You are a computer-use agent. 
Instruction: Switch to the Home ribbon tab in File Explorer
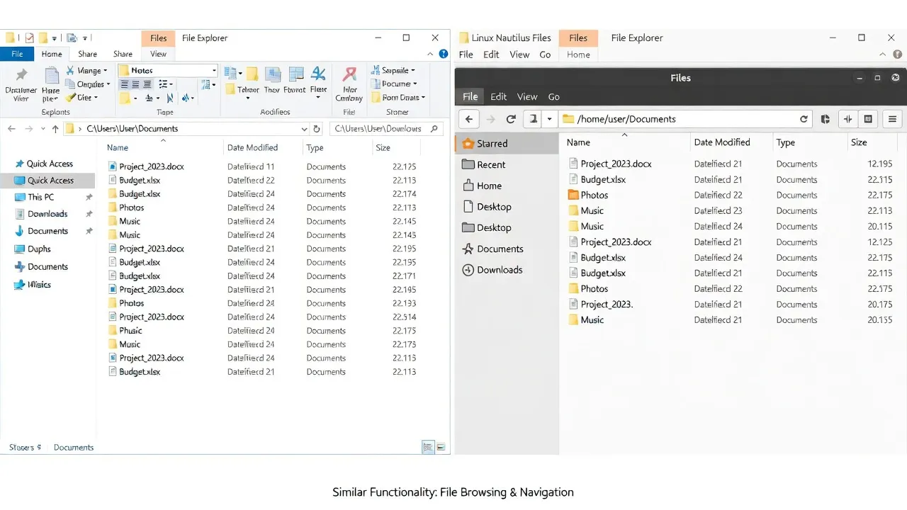click(52, 54)
